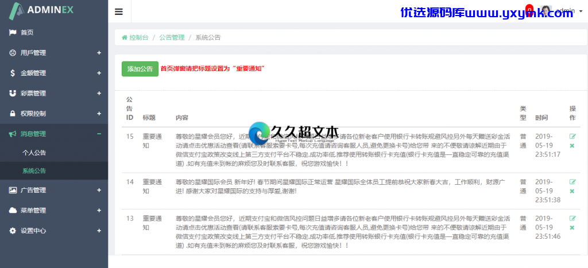The image size is (588, 268).
Task: Click the magnet icon beside 彩票管理
Action: (13, 93)
